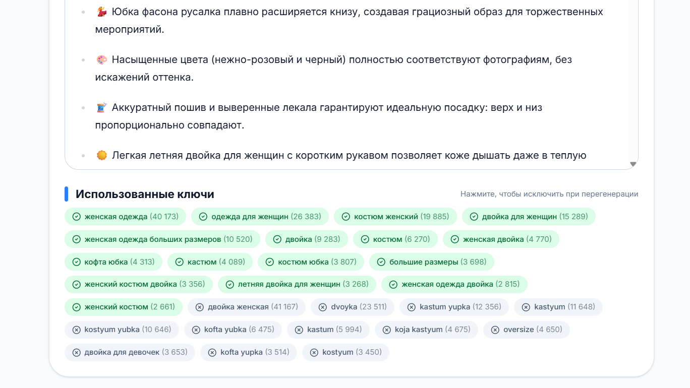This screenshot has width=690, height=388.
Task: Click check icon on 'большие размеры' chip
Action: pos(381,262)
